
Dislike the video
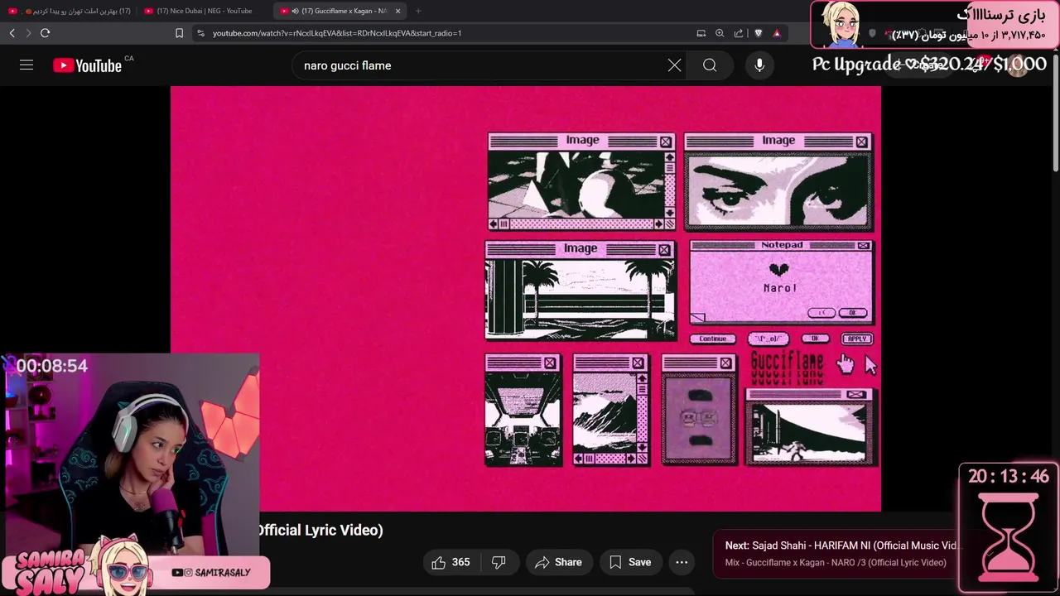499,562
